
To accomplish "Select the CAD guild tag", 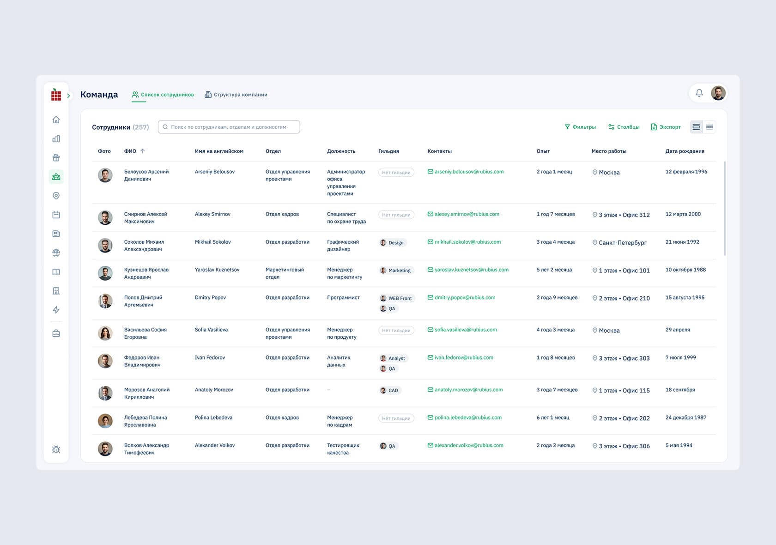I will pos(389,390).
